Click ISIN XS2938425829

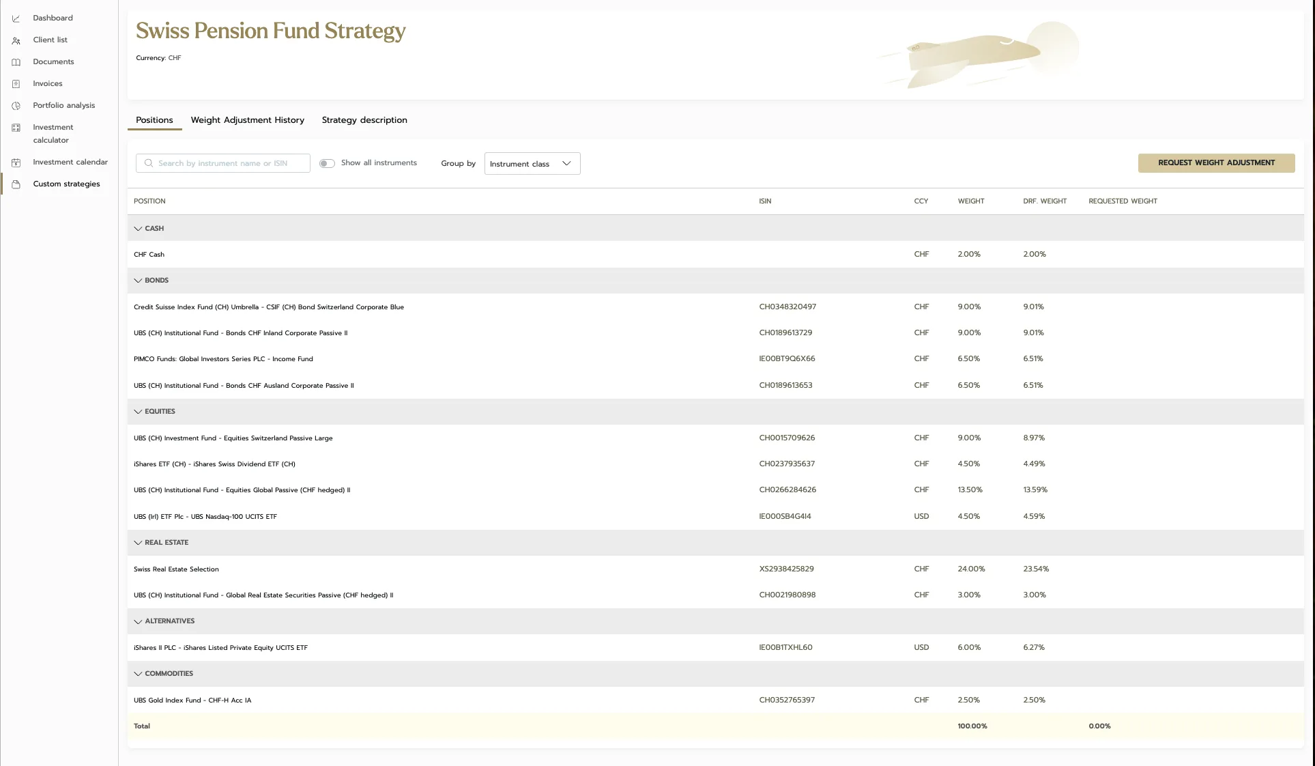click(786, 569)
